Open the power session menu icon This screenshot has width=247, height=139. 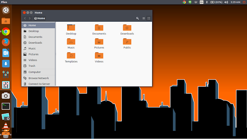tap(244, 2)
